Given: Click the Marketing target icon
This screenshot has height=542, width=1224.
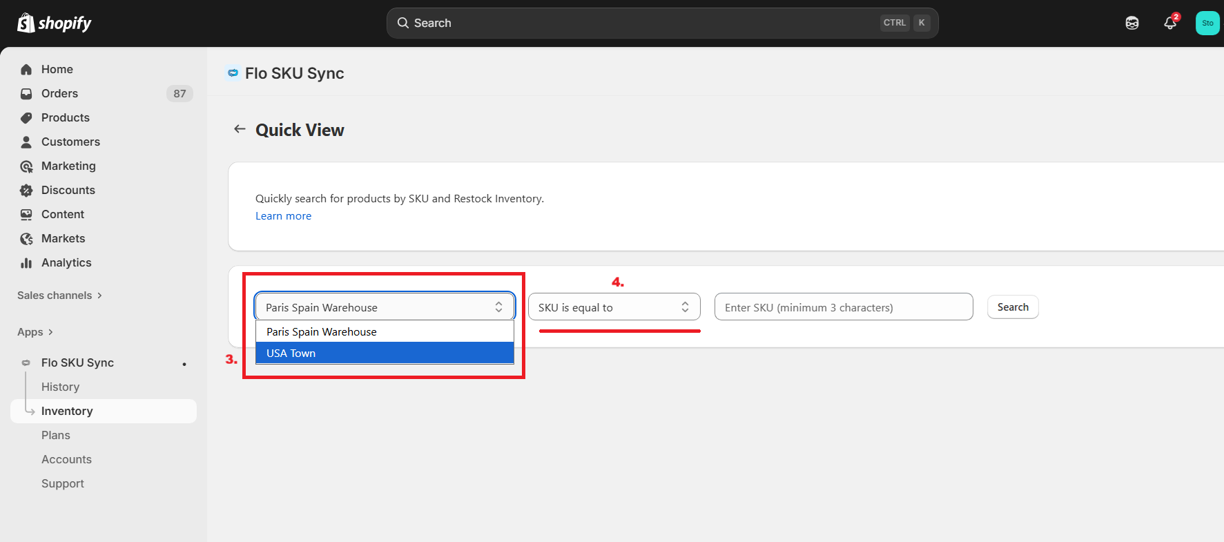Looking at the screenshot, I should pyautogui.click(x=26, y=166).
